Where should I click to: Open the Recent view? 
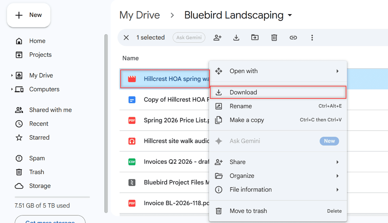(x=38, y=124)
